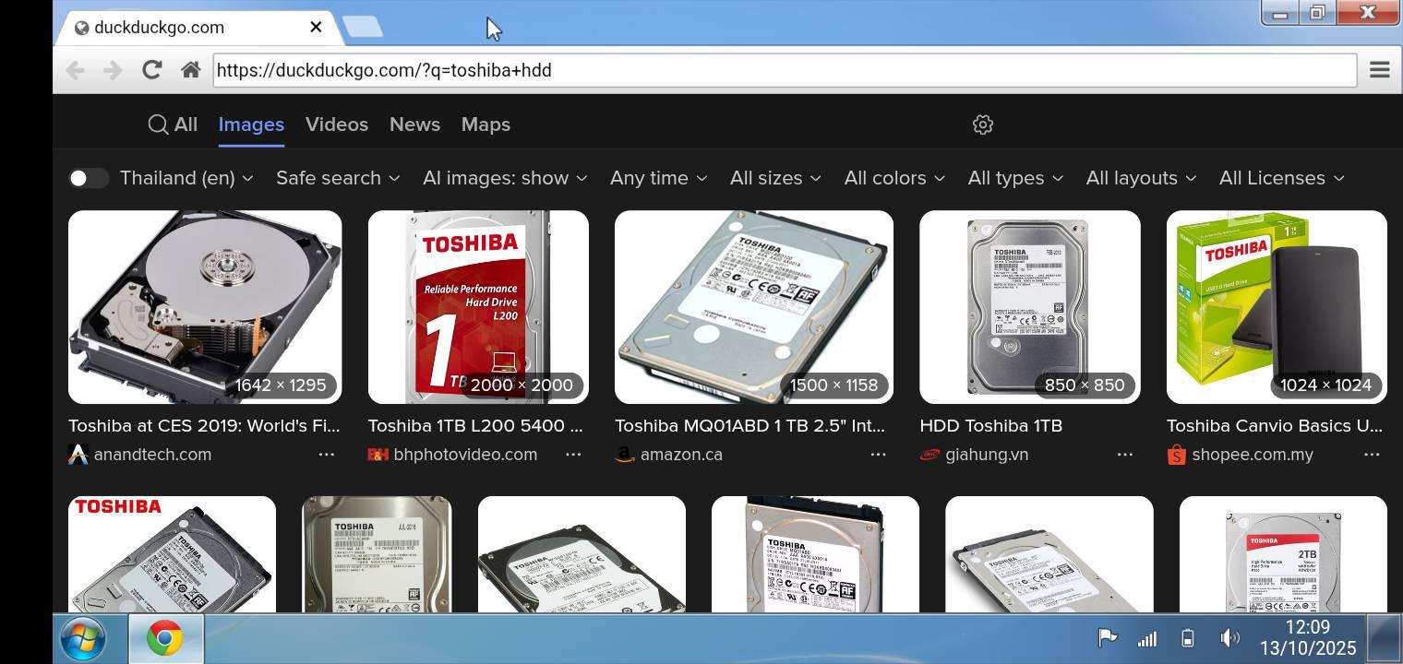Open the Toshiba MQ01ABD 1 TB title link
1403x664 pixels.
click(x=749, y=426)
